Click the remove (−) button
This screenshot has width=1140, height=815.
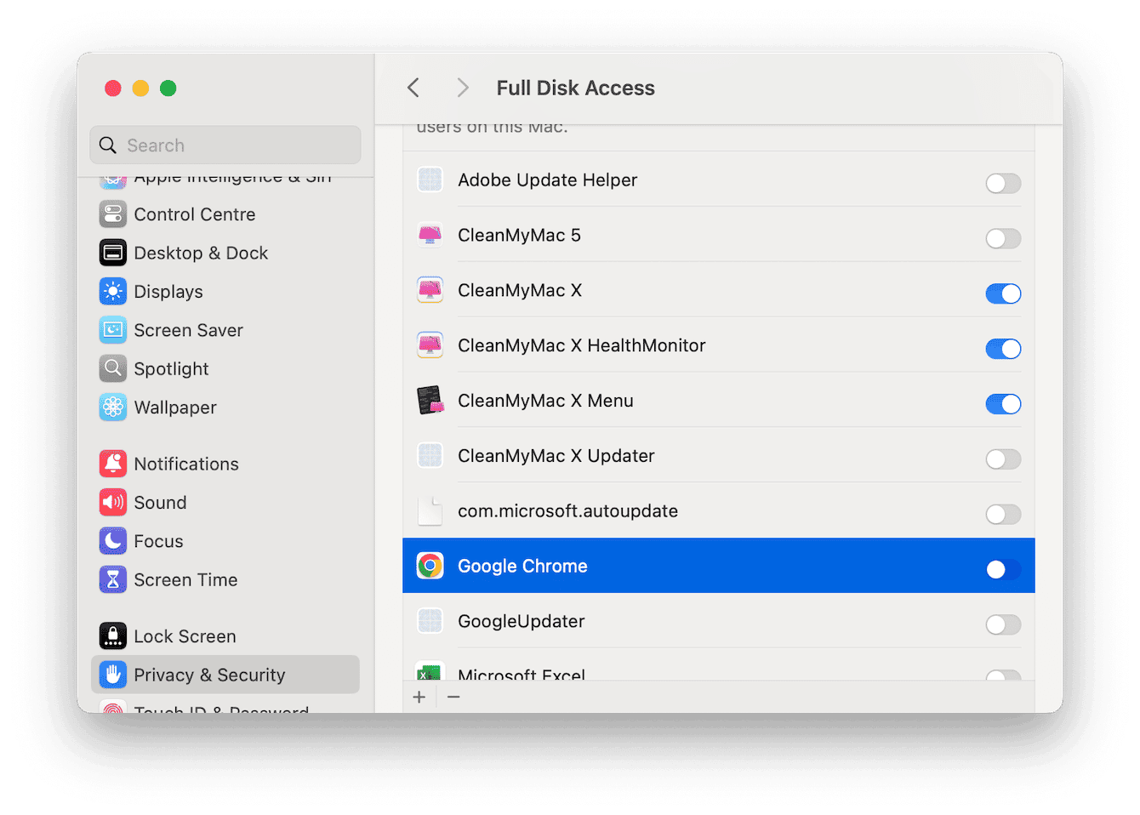click(453, 696)
